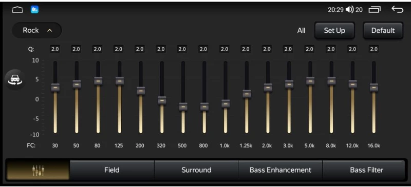411x187 pixels.
Task: Select the Q value above the 200 Hz band
Action: pos(140,49)
